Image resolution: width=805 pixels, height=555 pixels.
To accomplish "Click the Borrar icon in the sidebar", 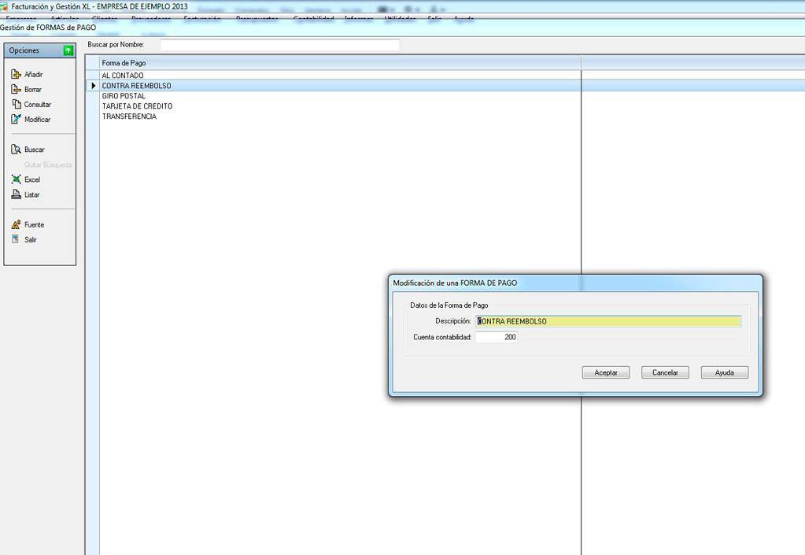I will (x=16, y=90).
